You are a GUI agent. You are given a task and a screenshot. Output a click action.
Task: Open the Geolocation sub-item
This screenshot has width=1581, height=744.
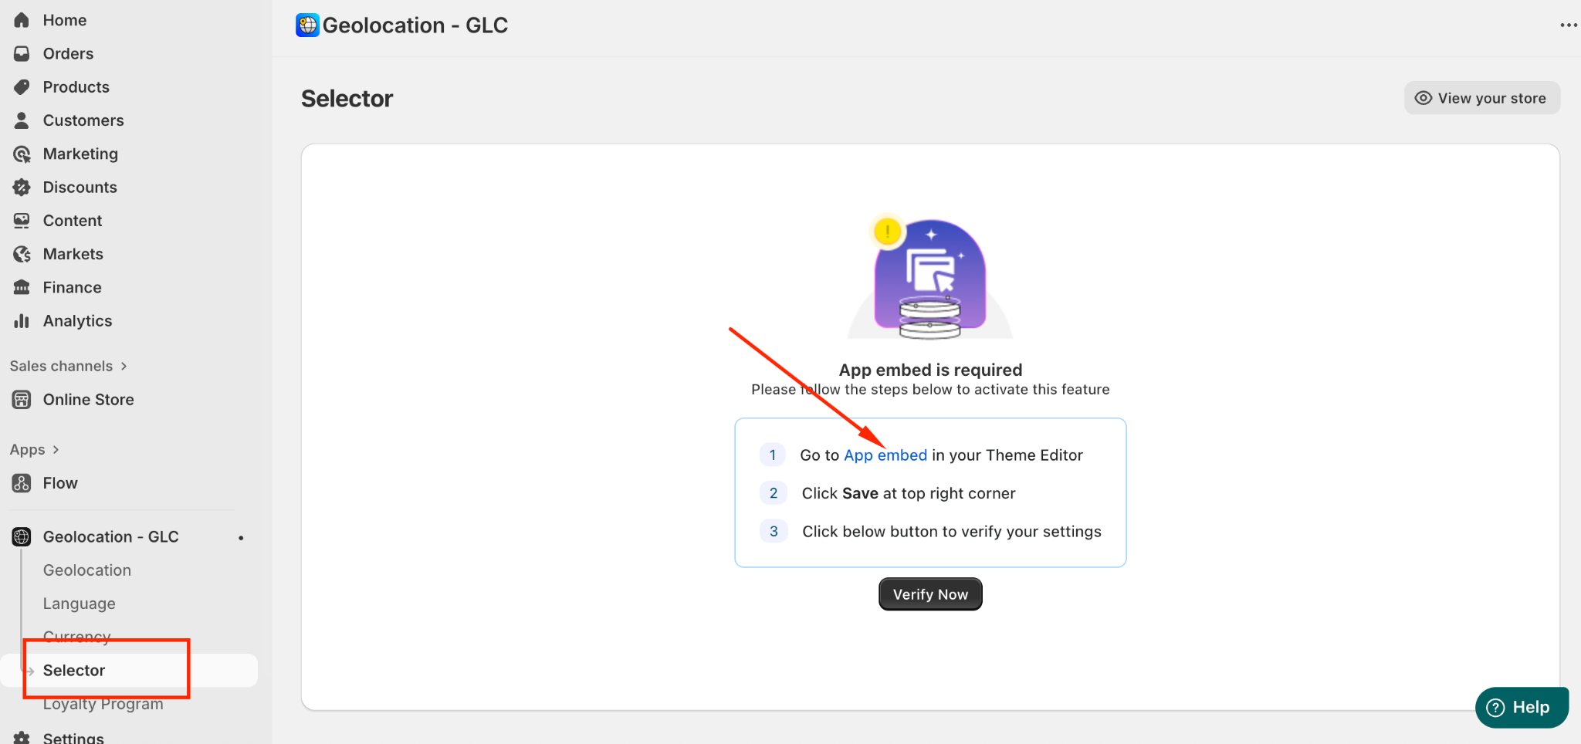86,570
